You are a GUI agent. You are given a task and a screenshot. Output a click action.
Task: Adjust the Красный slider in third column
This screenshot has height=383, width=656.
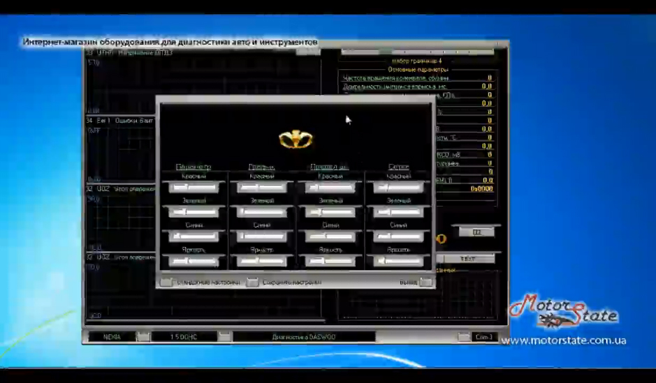[x=330, y=188]
